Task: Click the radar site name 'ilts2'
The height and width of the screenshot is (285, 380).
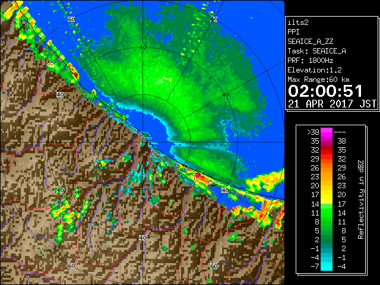Action: (298, 23)
